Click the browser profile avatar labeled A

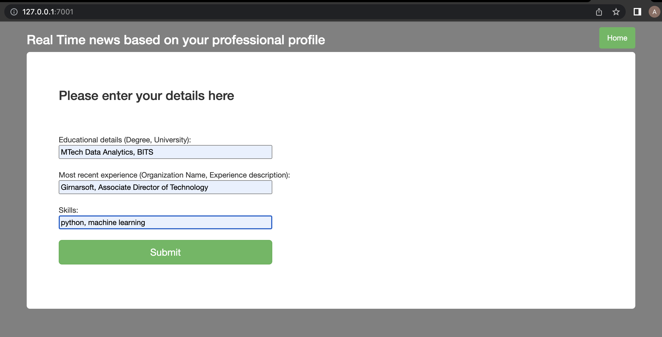[654, 12]
